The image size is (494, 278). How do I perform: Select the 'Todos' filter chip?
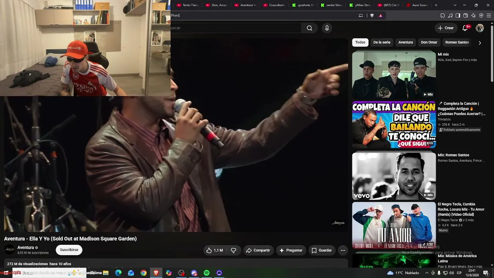tap(360, 42)
